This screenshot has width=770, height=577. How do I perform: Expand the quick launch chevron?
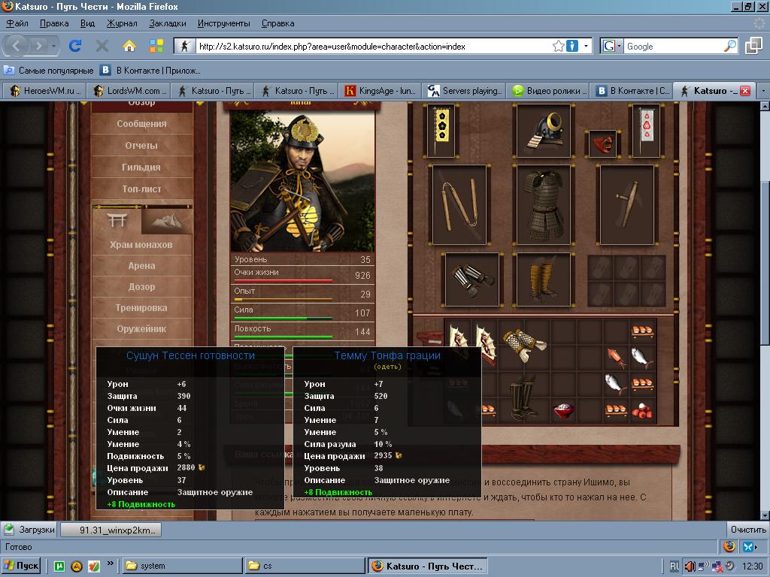click(110, 563)
